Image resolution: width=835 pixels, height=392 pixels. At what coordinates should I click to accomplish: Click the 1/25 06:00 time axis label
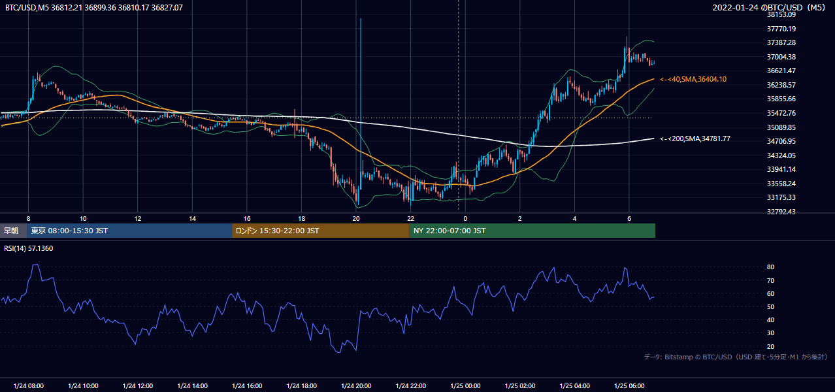(x=629, y=386)
